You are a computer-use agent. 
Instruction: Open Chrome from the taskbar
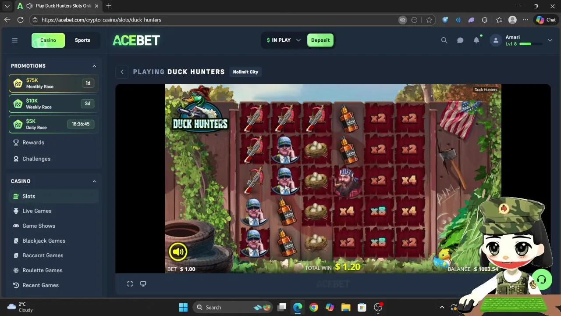coord(314,307)
